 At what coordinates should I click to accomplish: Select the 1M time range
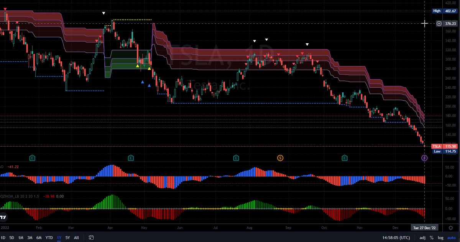(x=21, y=237)
